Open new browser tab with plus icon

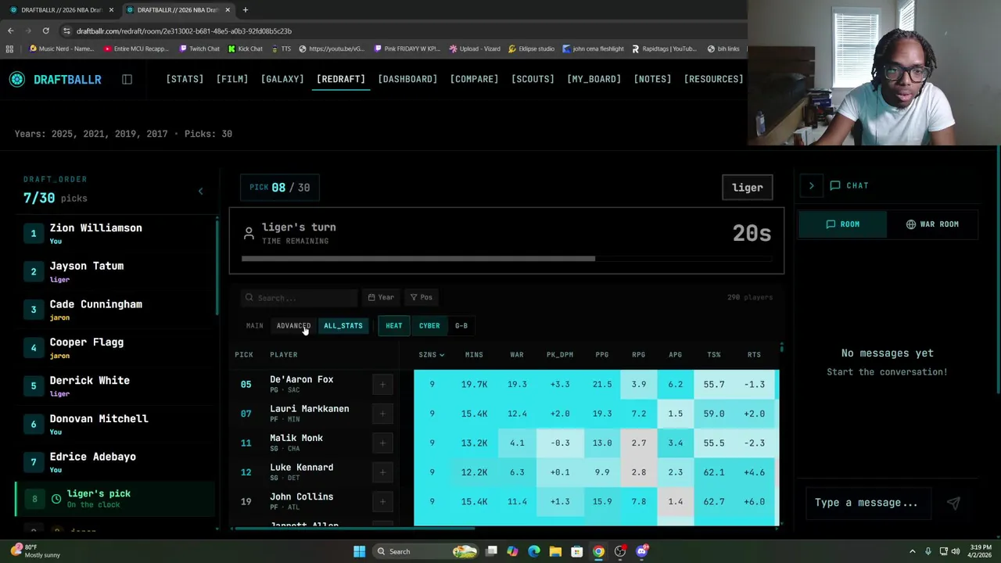coord(245,9)
